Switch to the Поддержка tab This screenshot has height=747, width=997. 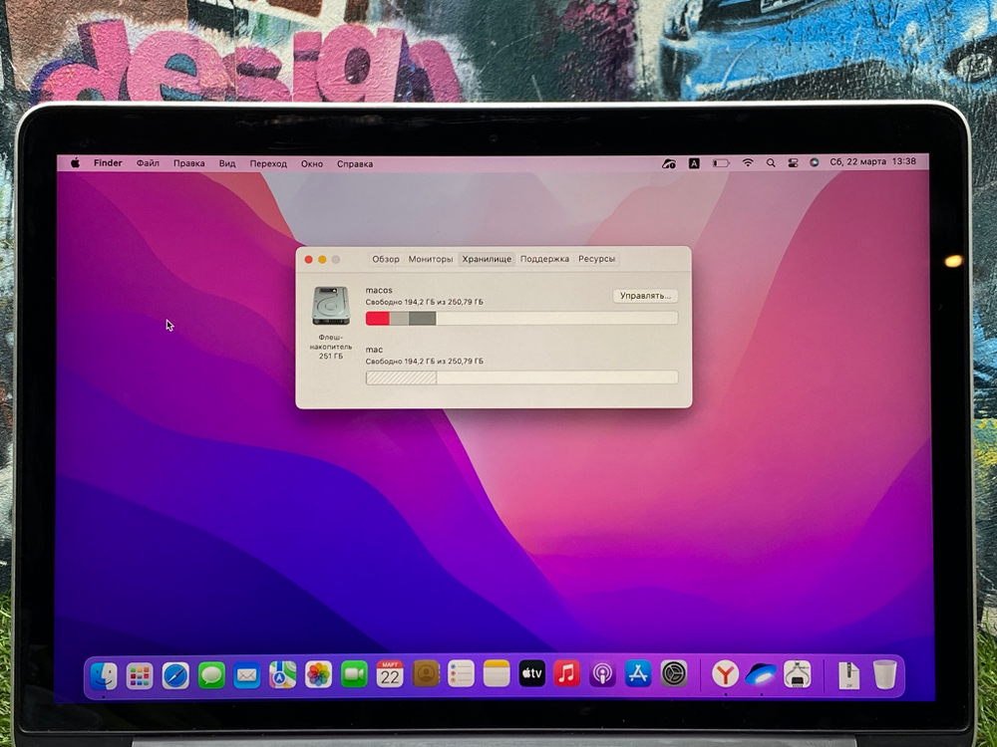[544, 258]
